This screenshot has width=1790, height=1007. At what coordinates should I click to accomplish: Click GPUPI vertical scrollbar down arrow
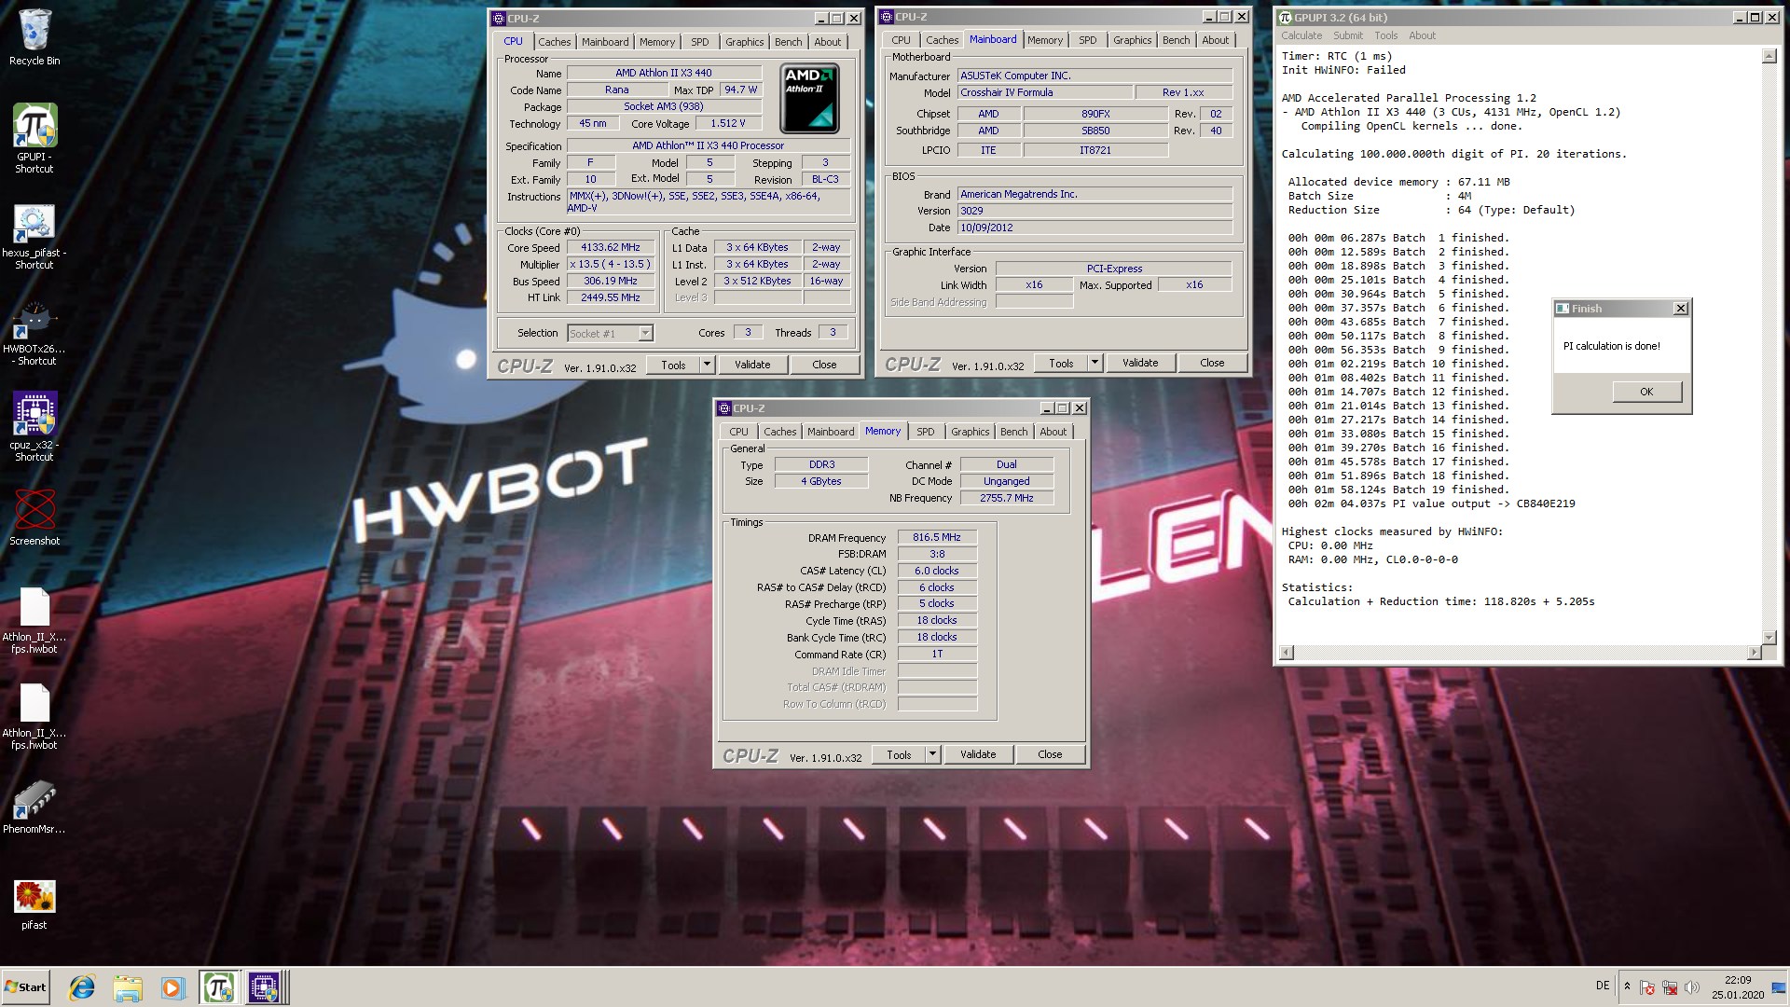coord(1769,638)
